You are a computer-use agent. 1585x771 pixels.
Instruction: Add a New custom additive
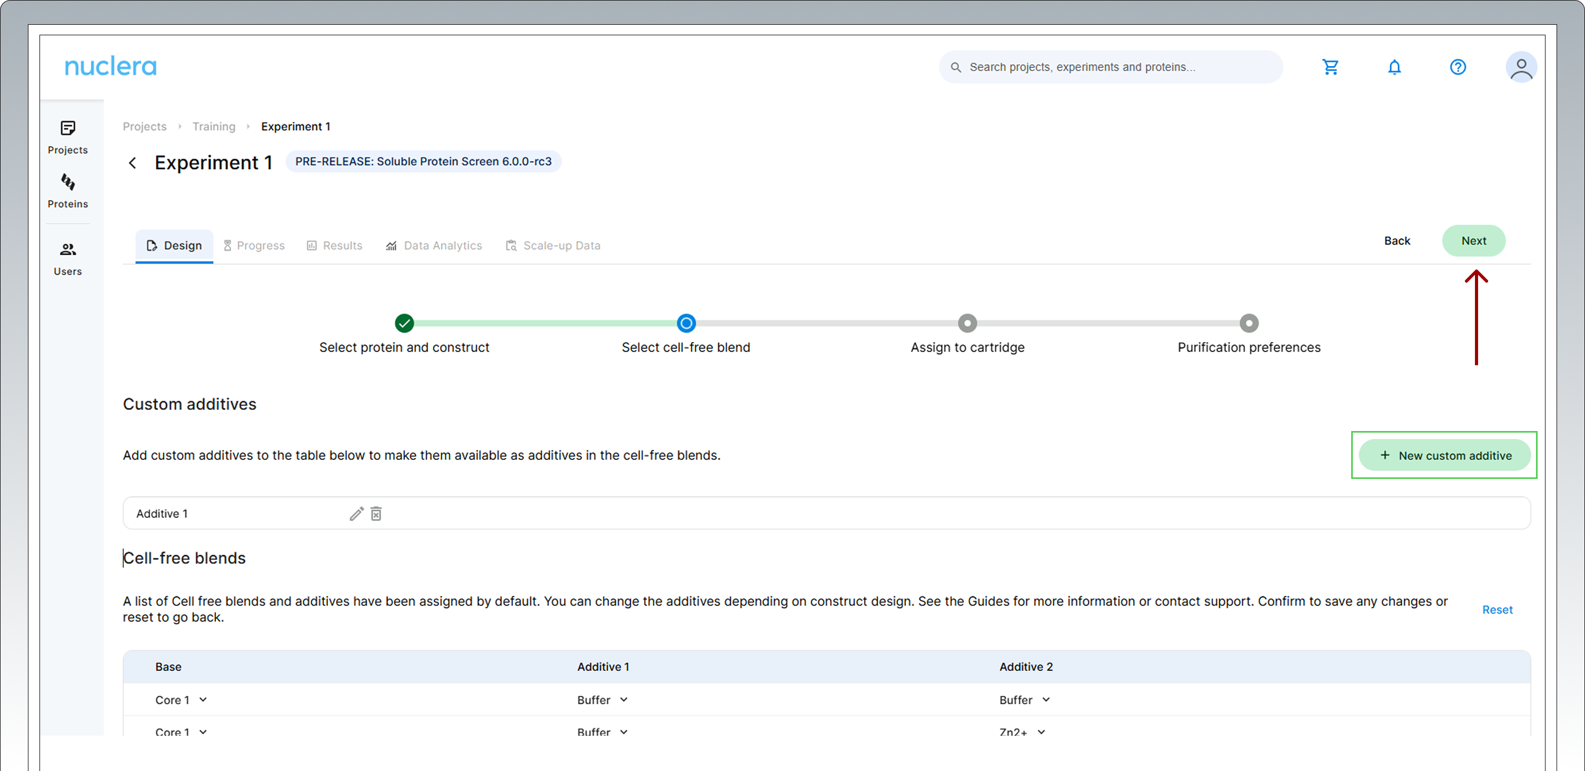(1444, 455)
